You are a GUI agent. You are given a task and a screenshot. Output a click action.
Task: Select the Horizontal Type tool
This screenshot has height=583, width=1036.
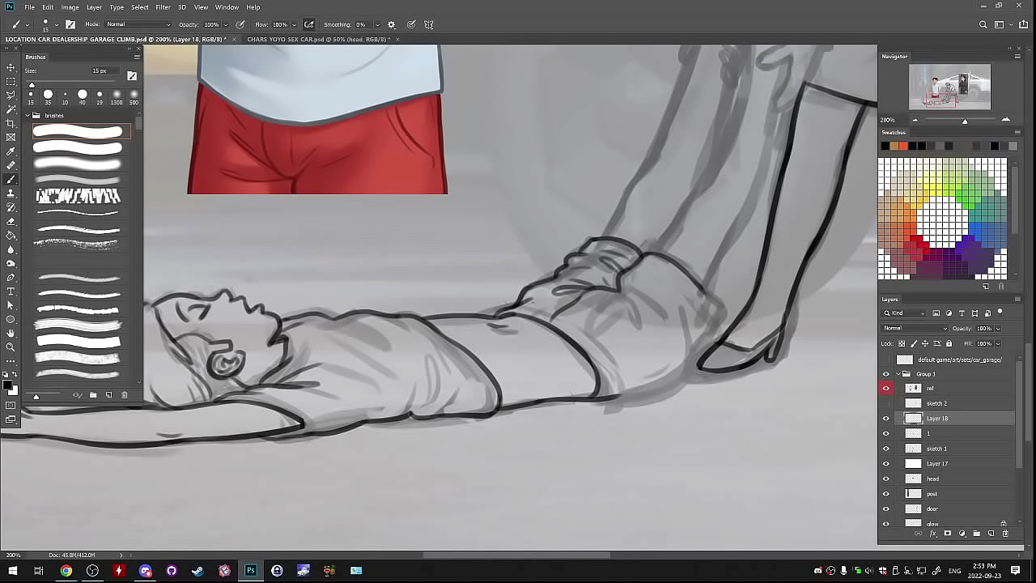[x=11, y=291]
